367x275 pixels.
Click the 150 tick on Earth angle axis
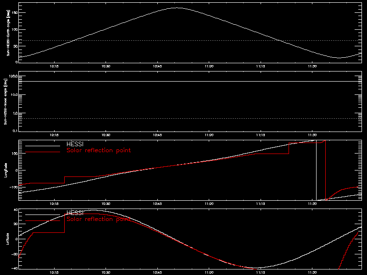pos(15,13)
